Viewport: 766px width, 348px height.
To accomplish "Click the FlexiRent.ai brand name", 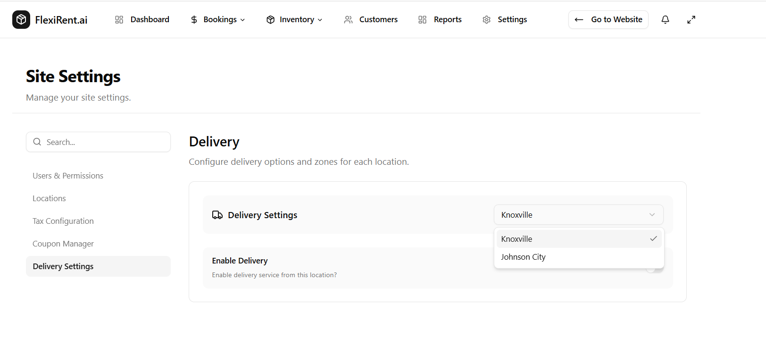I will tap(61, 20).
